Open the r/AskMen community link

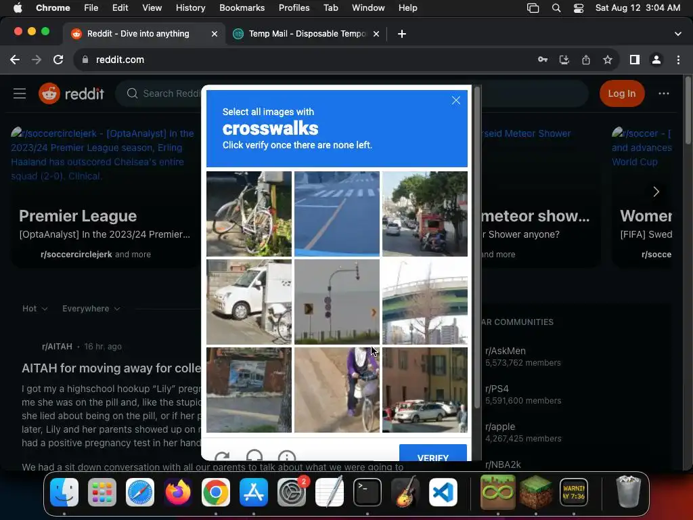(505, 351)
